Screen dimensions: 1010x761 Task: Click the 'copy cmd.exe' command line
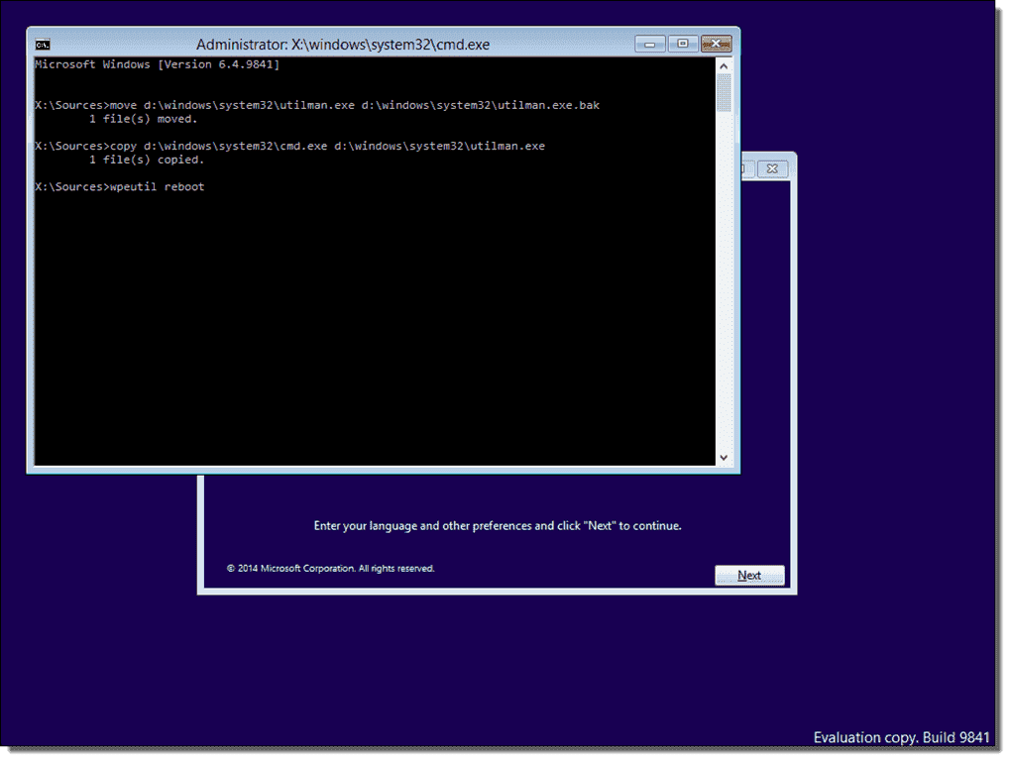(289, 146)
